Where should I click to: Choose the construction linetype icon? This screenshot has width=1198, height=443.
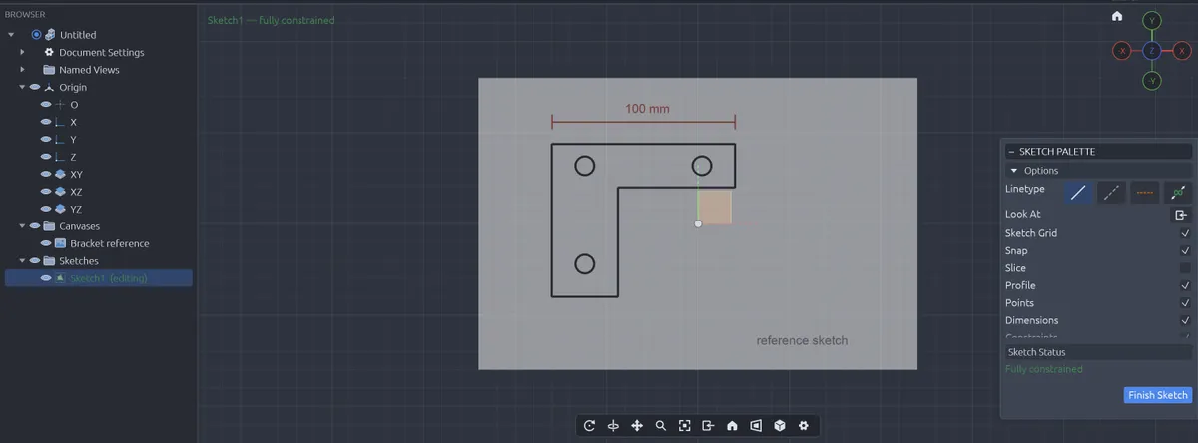pos(1112,193)
